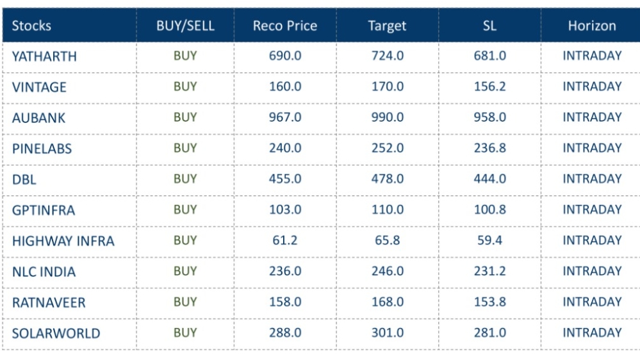640x355 pixels.
Task: Click the NLC INDIA stock name
Action: point(44,272)
